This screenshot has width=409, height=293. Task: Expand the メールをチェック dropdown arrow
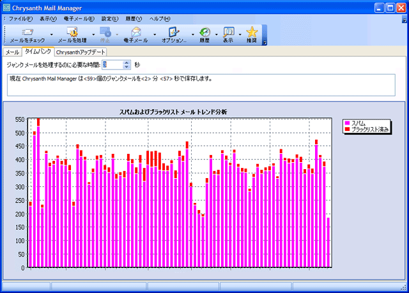[x=51, y=34]
